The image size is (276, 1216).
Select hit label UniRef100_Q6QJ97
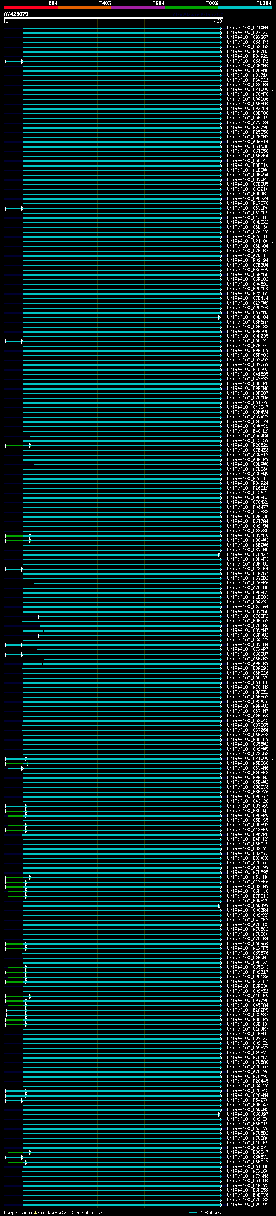248,1115
